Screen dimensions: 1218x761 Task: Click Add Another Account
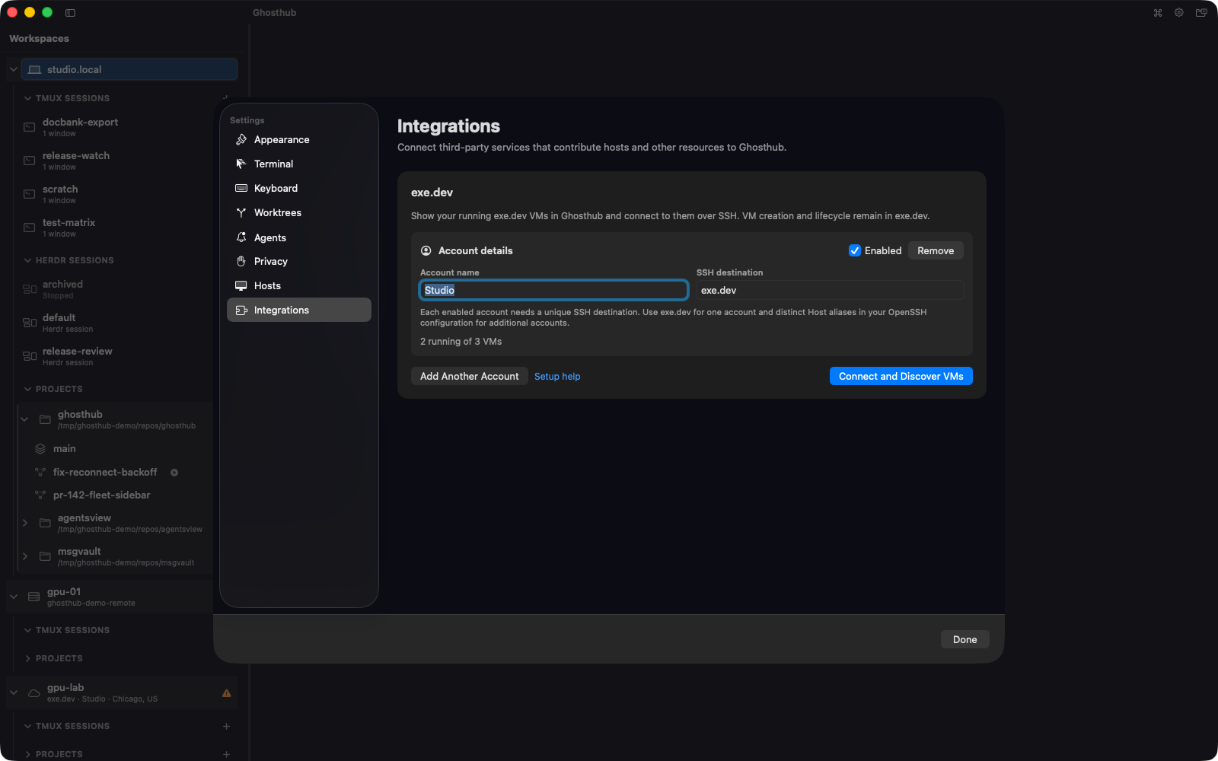point(469,376)
